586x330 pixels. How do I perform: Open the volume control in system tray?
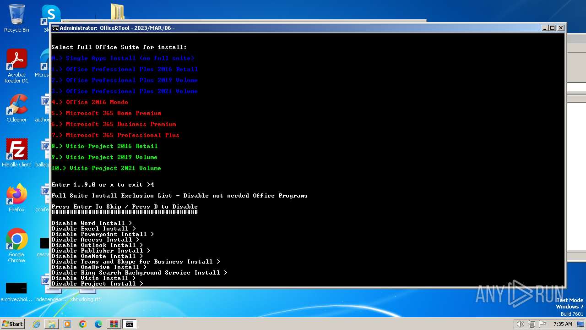click(521, 324)
